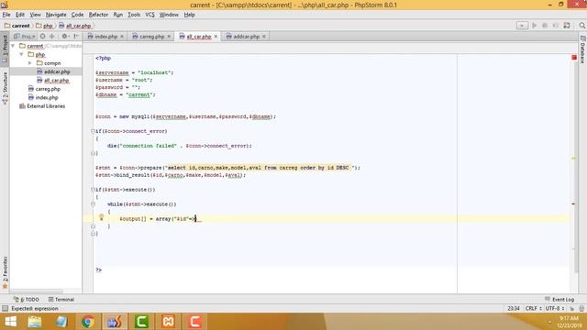Select carreg.php in project tree

[44, 89]
